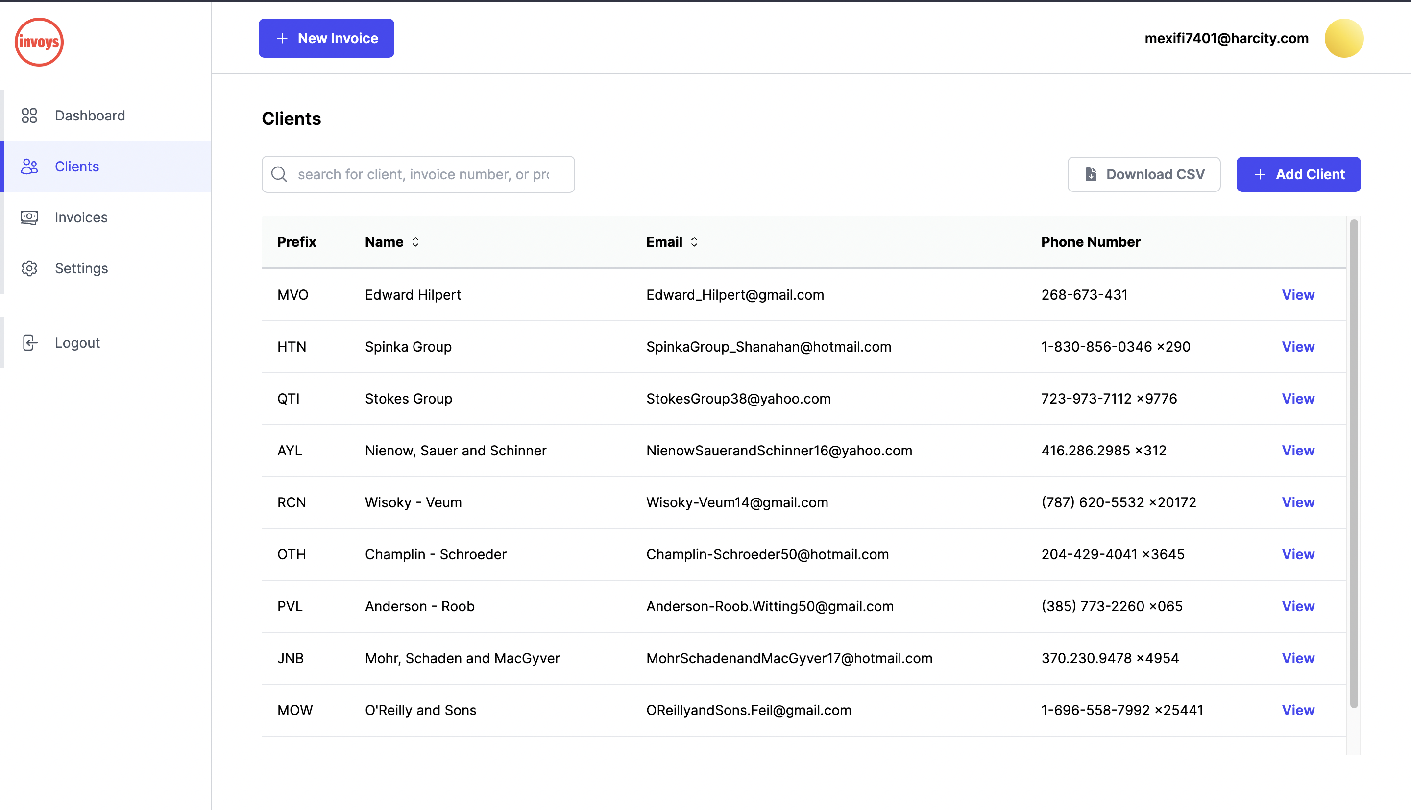Click phone number 268-673-431
This screenshot has height=810, width=1411.
tap(1084, 295)
